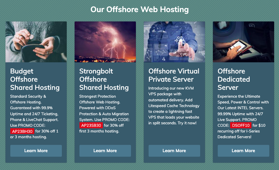279x170 pixels.
Task: Open the lightning storm thumbnail image
Action: 105,42
